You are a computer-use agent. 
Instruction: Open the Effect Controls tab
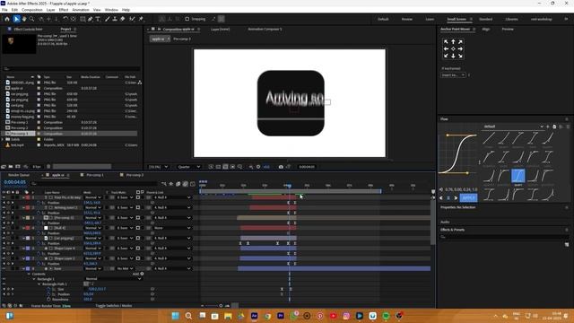28,29
